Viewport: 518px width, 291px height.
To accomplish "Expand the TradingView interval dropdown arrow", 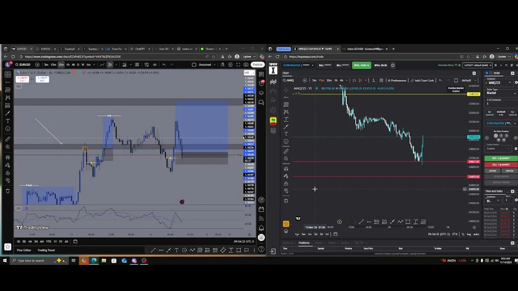I will tap(94, 65).
